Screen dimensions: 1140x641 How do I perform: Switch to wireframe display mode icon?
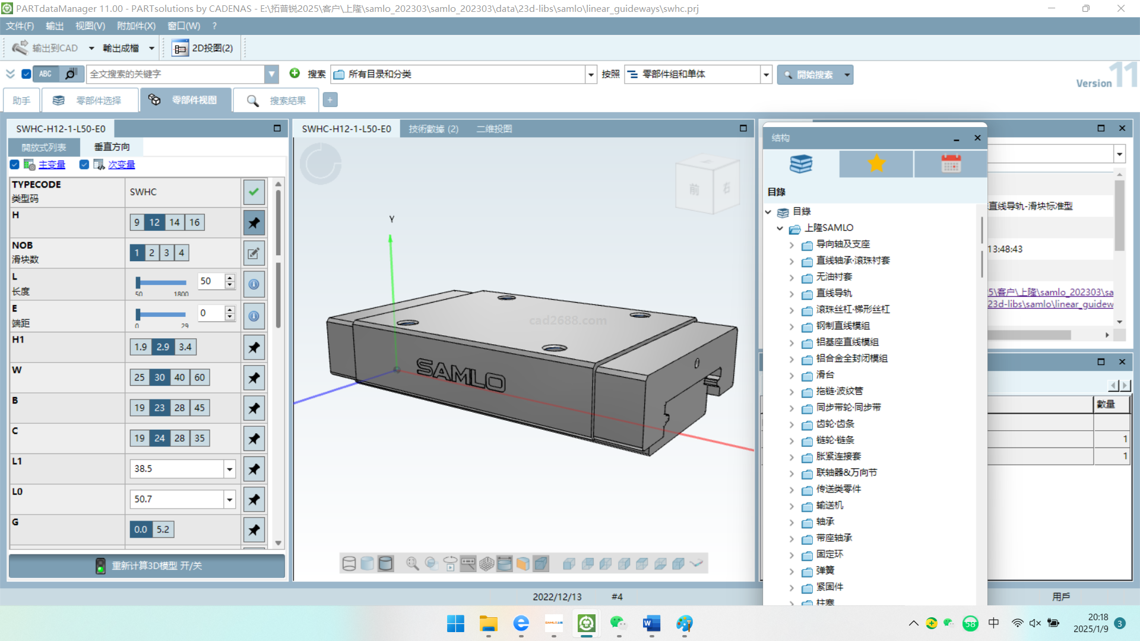tap(349, 563)
